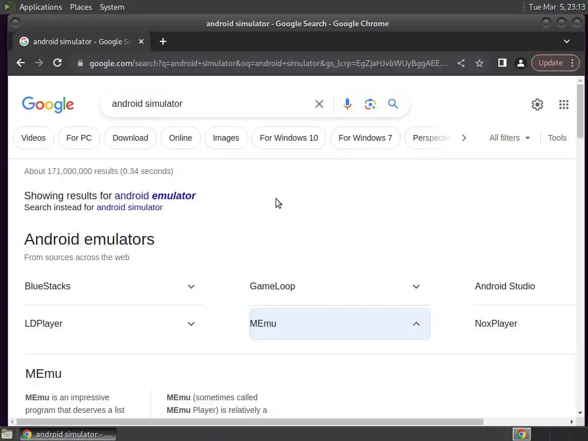Click the android simulator search field
This screenshot has height=441, width=588.
[x=210, y=104]
